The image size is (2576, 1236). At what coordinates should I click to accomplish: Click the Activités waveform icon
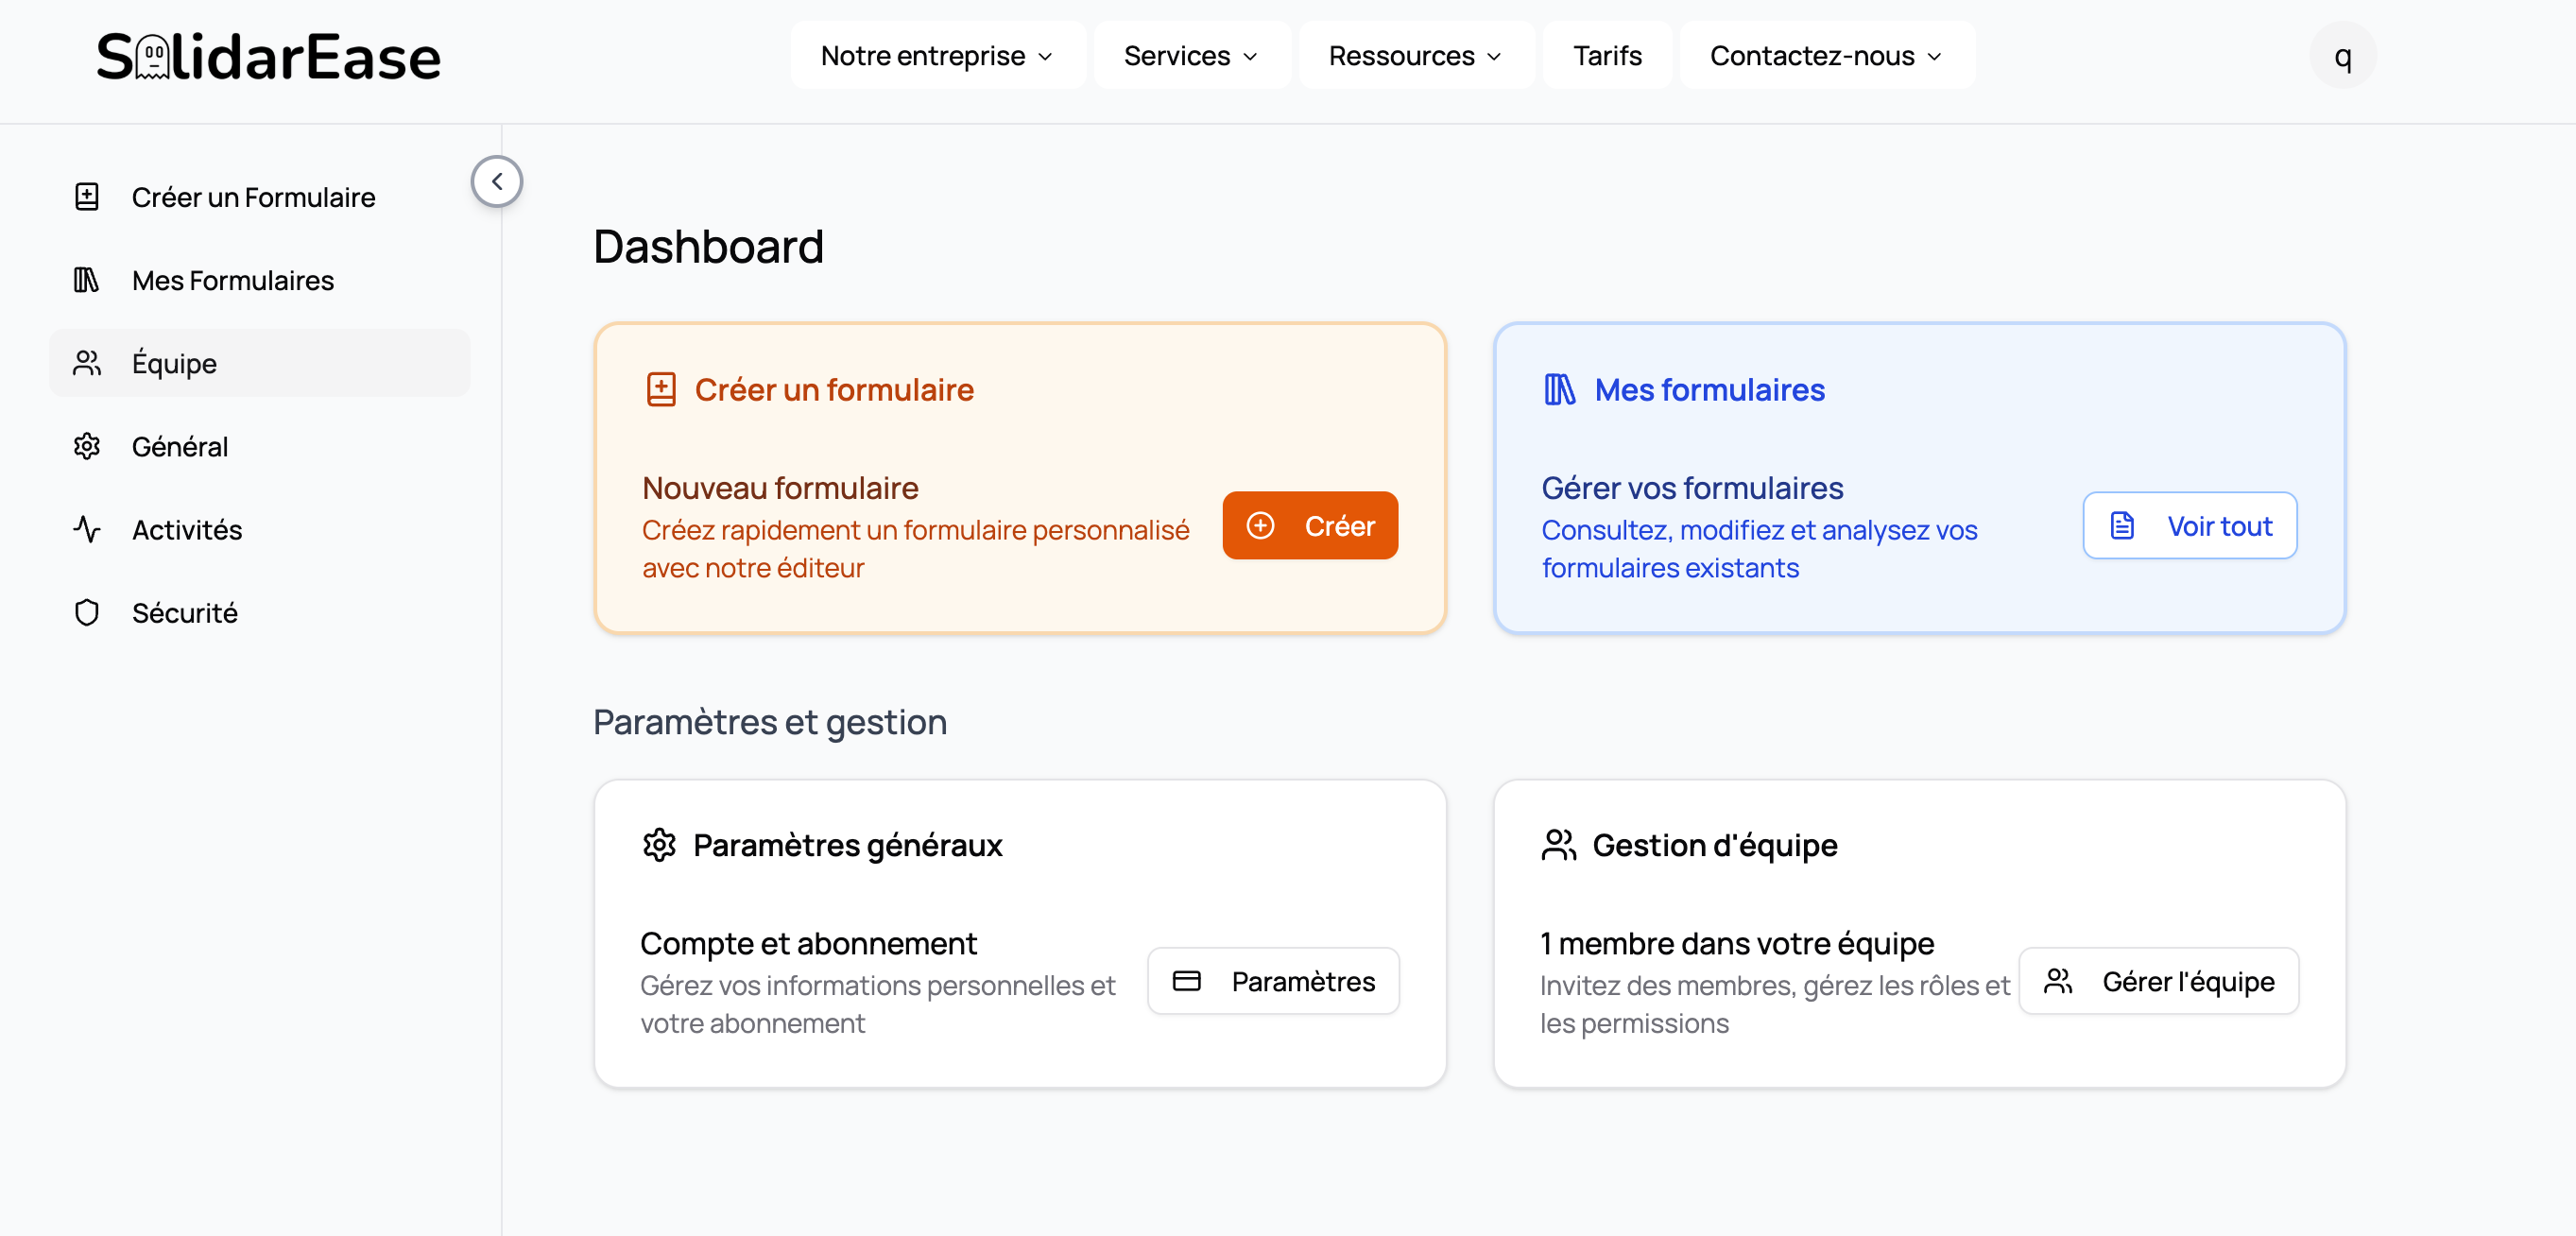(88, 529)
